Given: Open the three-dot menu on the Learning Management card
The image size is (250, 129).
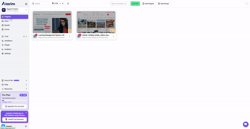Looking at the screenshot, I should coord(69,36).
